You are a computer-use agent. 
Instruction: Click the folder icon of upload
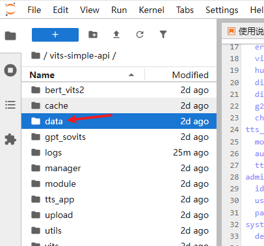pos(36,215)
